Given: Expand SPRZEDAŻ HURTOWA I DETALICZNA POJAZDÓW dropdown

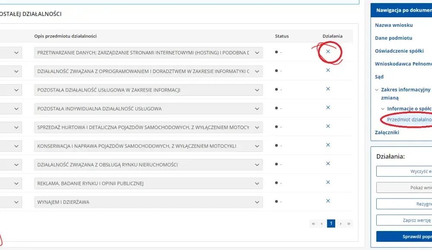Looking at the screenshot, I should [149, 127].
